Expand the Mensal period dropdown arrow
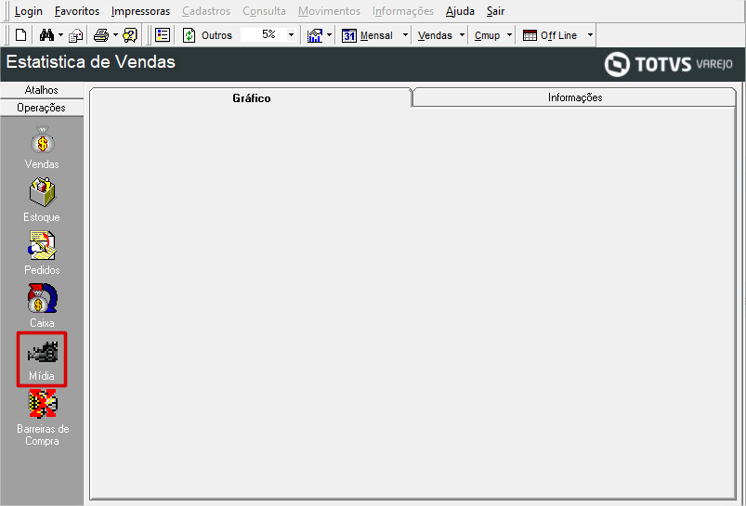 coord(405,35)
